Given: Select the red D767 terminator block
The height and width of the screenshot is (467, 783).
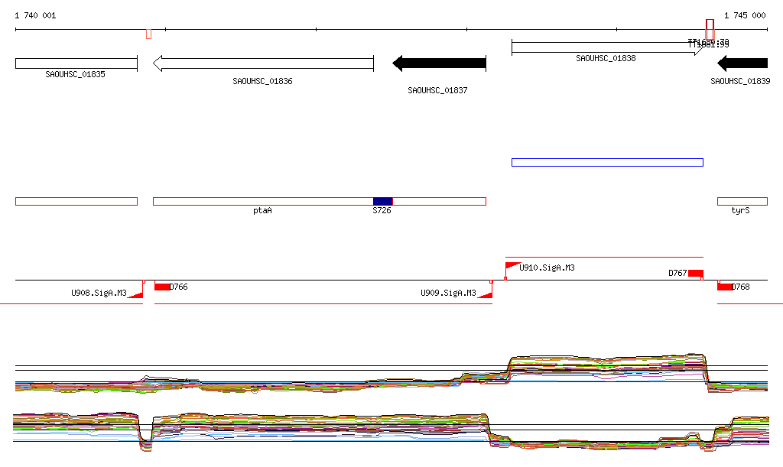Looking at the screenshot, I should tap(696, 274).
